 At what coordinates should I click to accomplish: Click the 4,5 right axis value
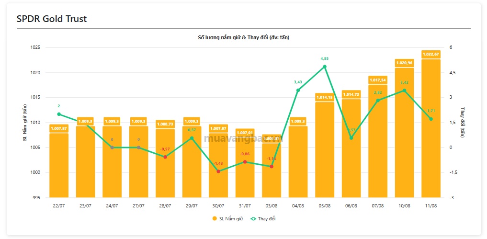pyautogui.click(x=452, y=72)
